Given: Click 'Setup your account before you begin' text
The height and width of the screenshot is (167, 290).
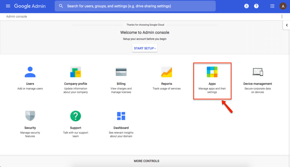Looking at the screenshot, I should (145, 39).
